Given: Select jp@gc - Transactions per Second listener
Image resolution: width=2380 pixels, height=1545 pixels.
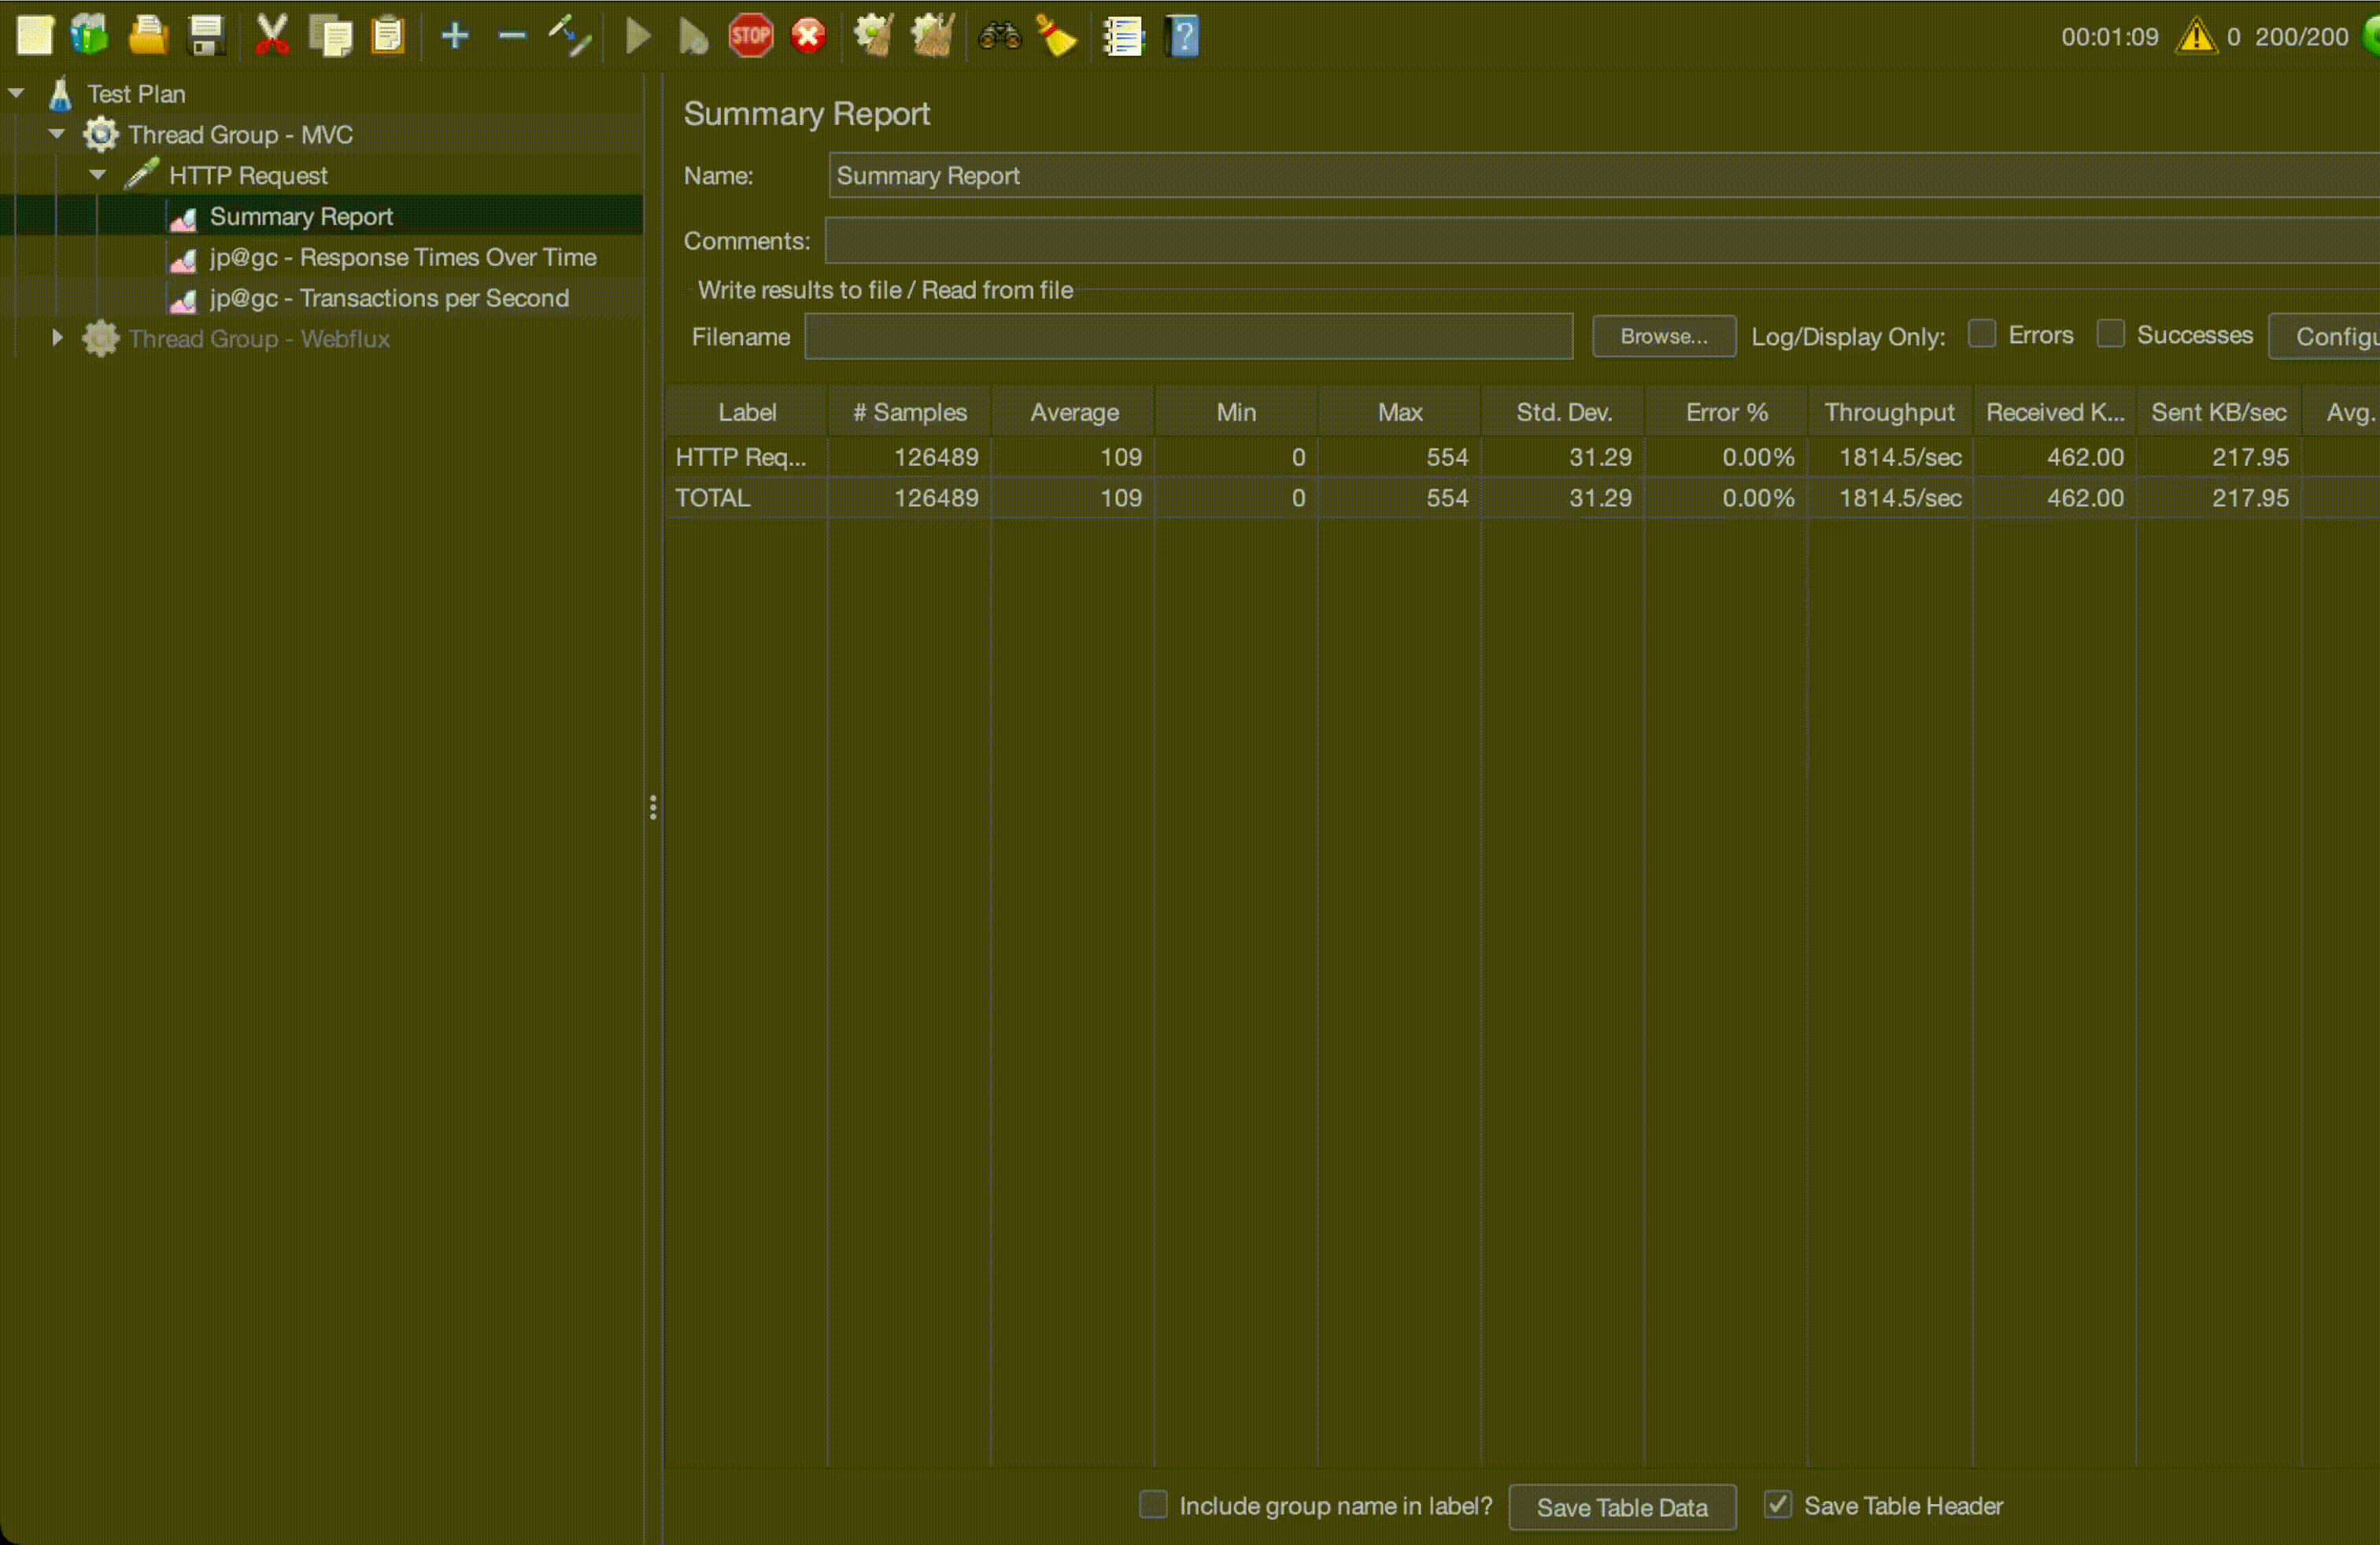Looking at the screenshot, I should (x=389, y=298).
